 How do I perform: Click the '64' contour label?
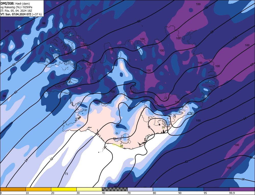[x=13, y=31]
